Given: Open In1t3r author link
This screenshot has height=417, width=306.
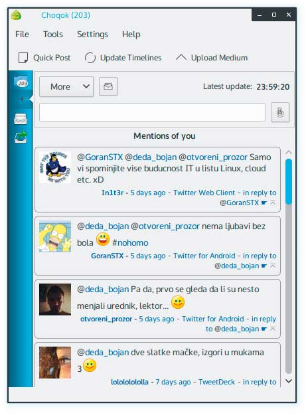Looking at the screenshot, I should tap(112, 193).
